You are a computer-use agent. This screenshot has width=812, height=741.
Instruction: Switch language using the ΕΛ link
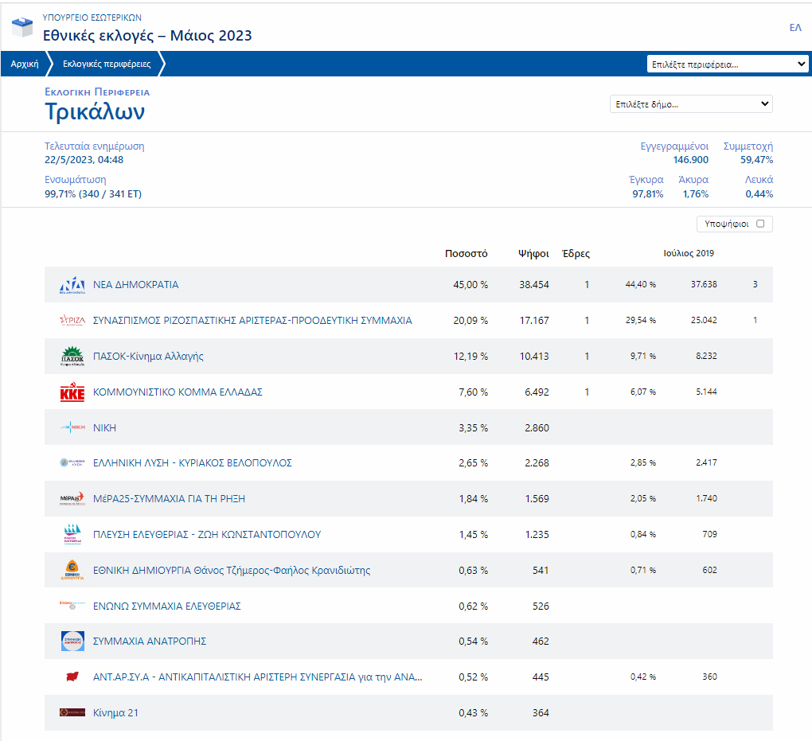tap(794, 28)
